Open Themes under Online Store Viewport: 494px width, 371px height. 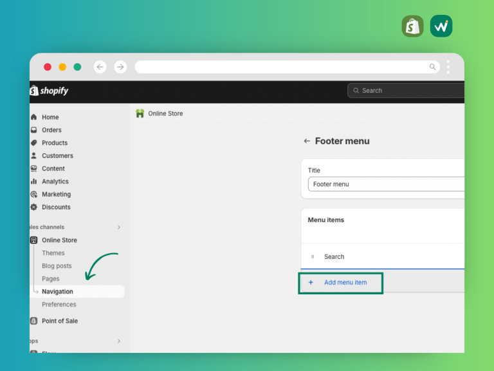click(x=53, y=253)
